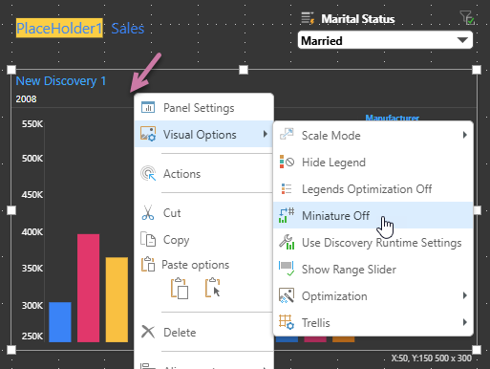Click the first paste clipboard icon

pos(180,289)
